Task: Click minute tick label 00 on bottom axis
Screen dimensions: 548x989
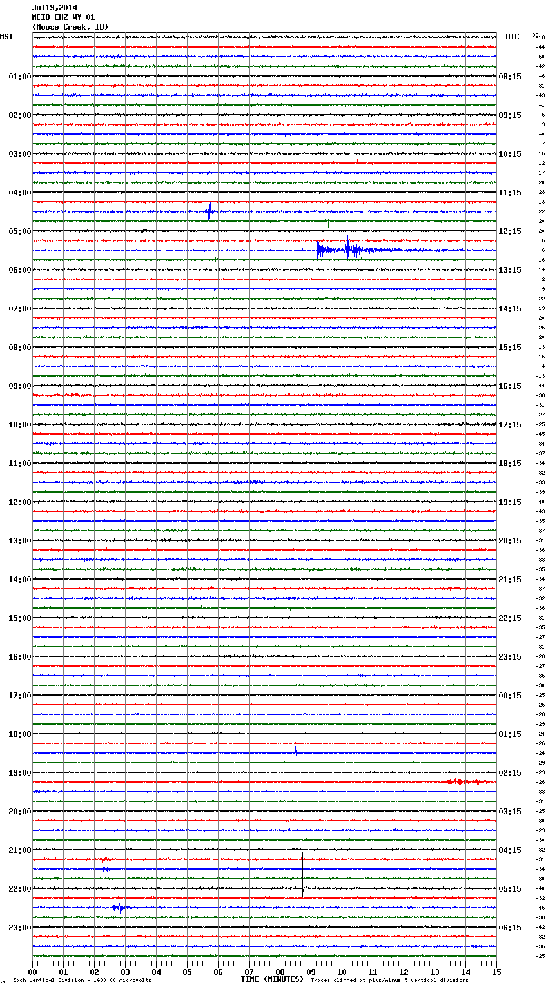Action: [x=32, y=972]
